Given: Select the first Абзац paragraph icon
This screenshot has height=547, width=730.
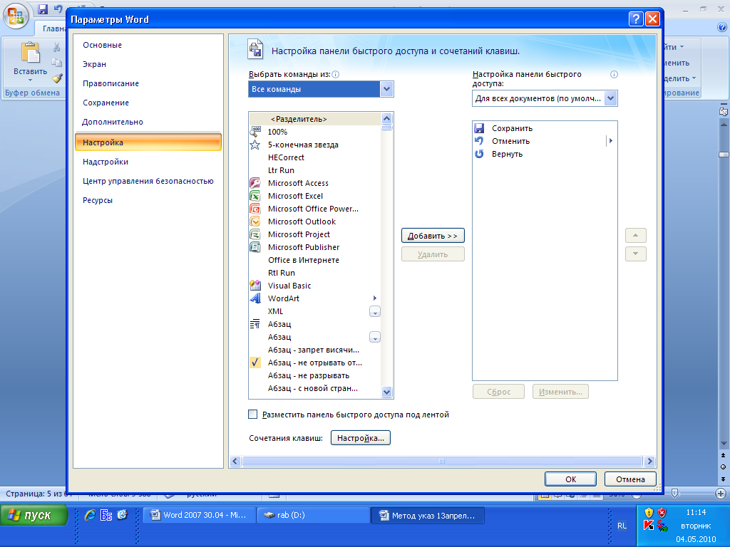Looking at the screenshot, I should coord(255,324).
